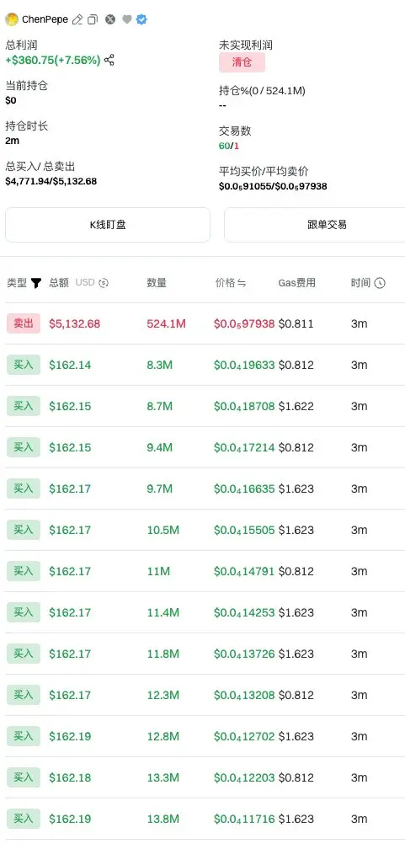The height and width of the screenshot is (849, 405).
Task: Select the 卖出 row tag for $5,132.68
Action: (24, 323)
